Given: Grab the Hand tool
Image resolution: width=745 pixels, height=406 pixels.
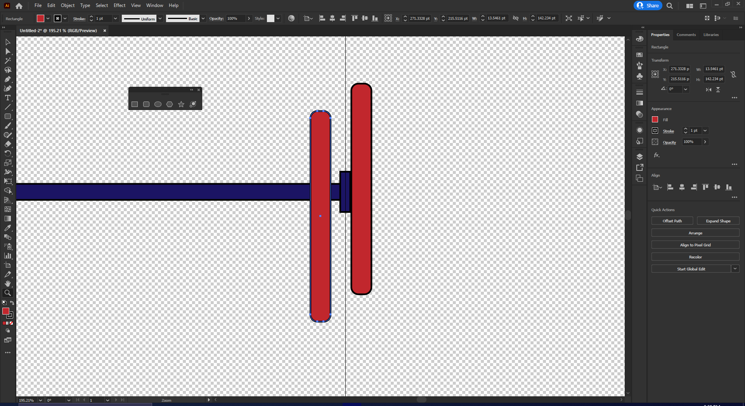Looking at the screenshot, I should point(7,283).
